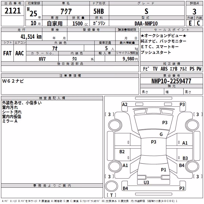204x204 pixels.
Task: Click the ETC、スマートキー line
Action: point(160,47)
